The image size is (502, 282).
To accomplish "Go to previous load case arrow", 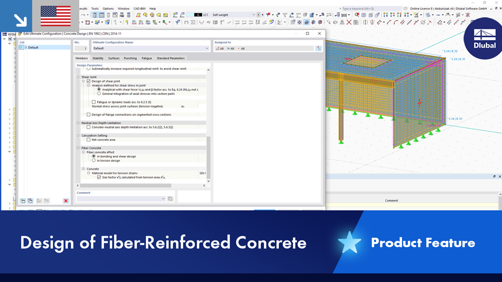I will (x=258, y=15).
